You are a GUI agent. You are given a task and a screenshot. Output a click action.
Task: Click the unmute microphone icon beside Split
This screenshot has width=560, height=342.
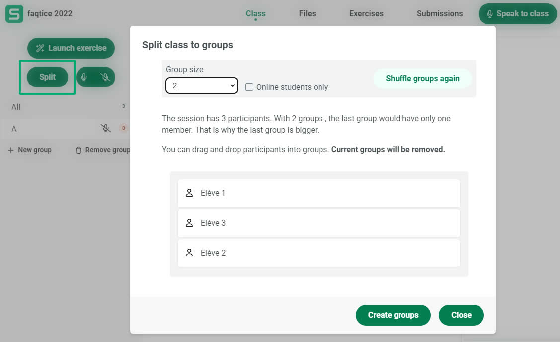coord(84,77)
